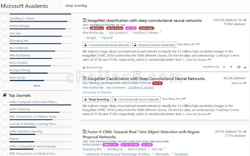Viewport: 250px width, 156px height.
Task: Check the Shaoqing Ren author filter
Action: click(x=5, y=41)
